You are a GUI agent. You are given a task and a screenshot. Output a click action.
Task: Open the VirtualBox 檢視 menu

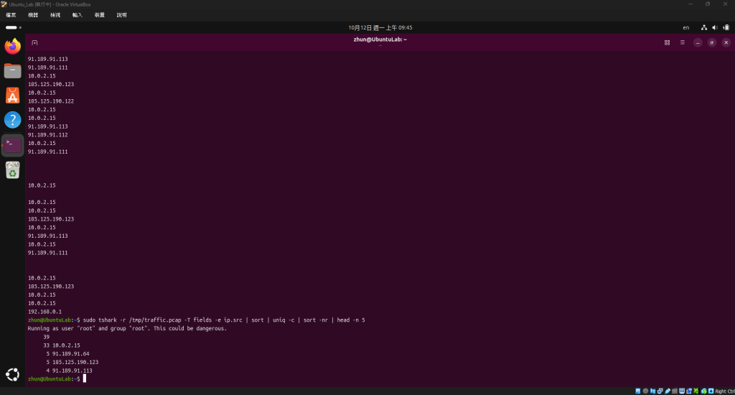click(55, 15)
